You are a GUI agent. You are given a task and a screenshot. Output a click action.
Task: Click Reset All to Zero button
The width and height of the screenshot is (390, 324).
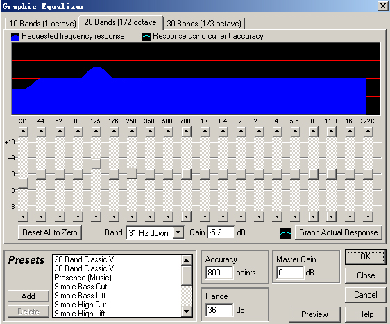50,232
